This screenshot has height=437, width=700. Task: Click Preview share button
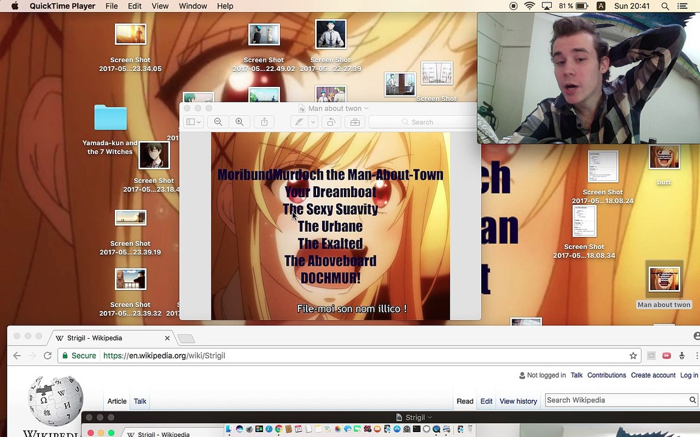tap(264, 122)
